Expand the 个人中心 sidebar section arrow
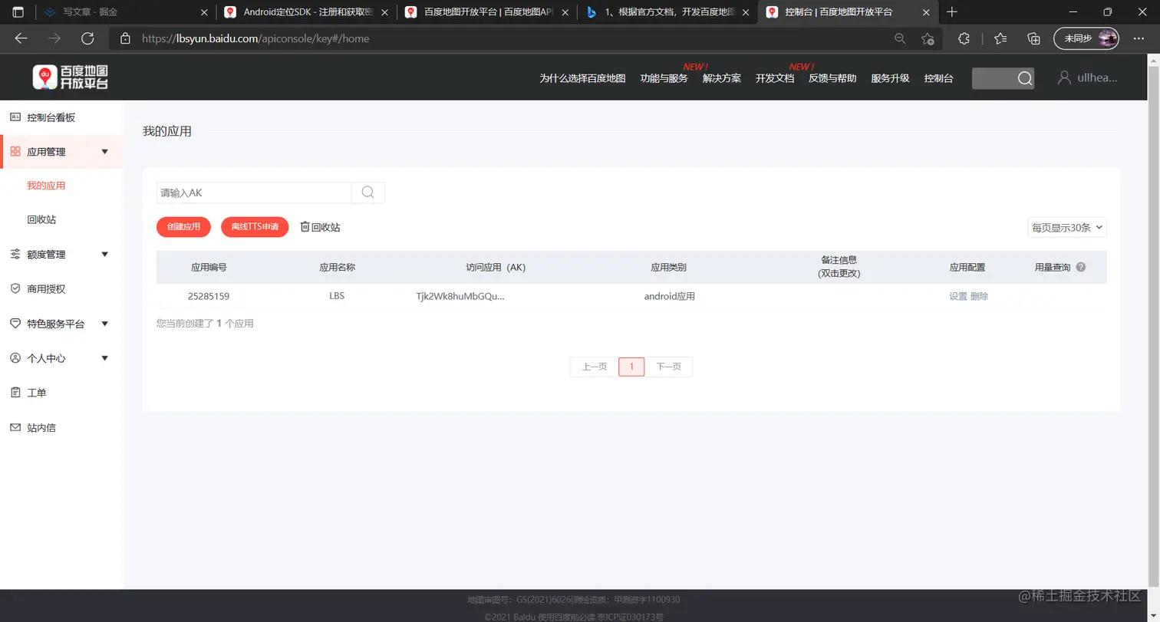1160x622 pixels. (105, 358)
